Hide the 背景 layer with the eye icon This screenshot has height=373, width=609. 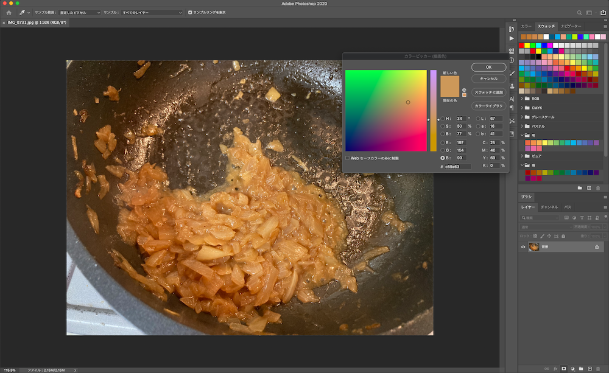pyautogui.click(x=523, y=247)
